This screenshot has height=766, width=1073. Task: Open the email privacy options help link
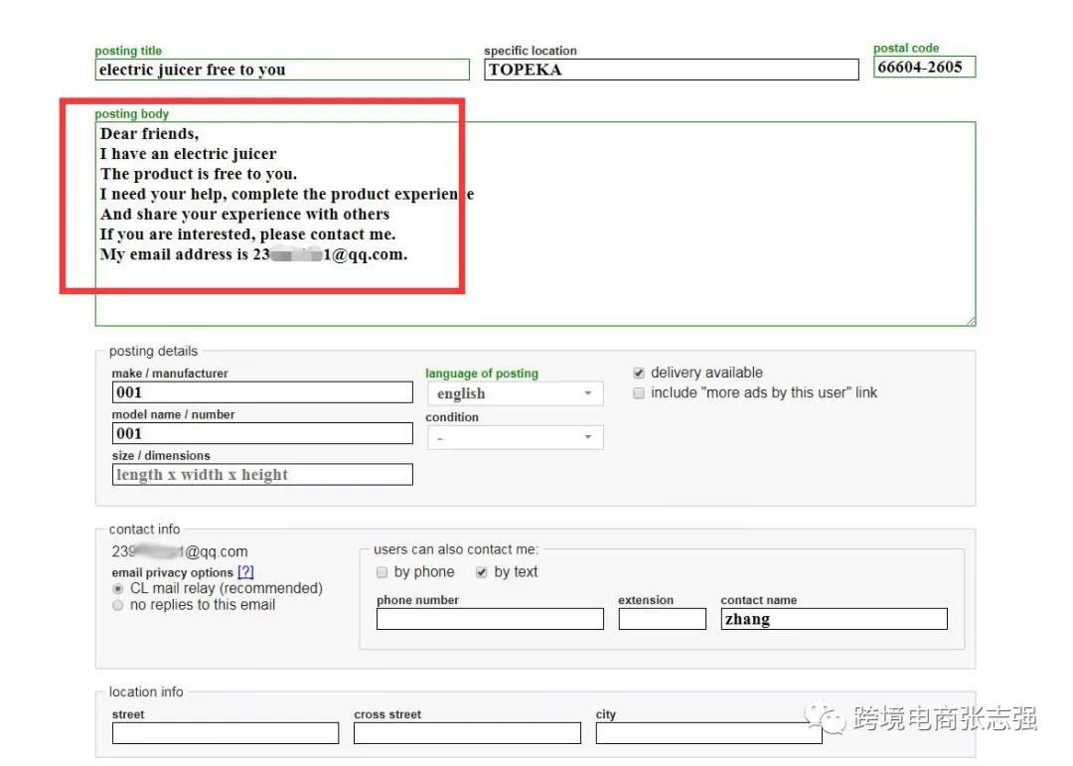[x=245, y=572]
